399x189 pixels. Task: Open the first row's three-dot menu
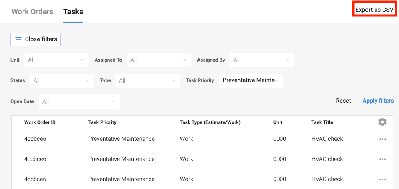pyautogui.click(x=382, y=139)
